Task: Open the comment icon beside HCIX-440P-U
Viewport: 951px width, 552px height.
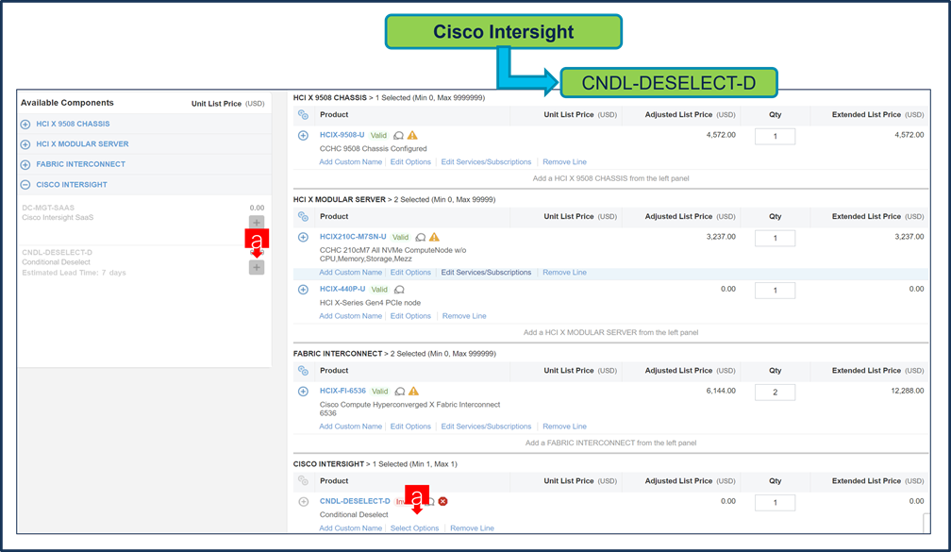Action: pyautogui.click(x=399, y=290)
